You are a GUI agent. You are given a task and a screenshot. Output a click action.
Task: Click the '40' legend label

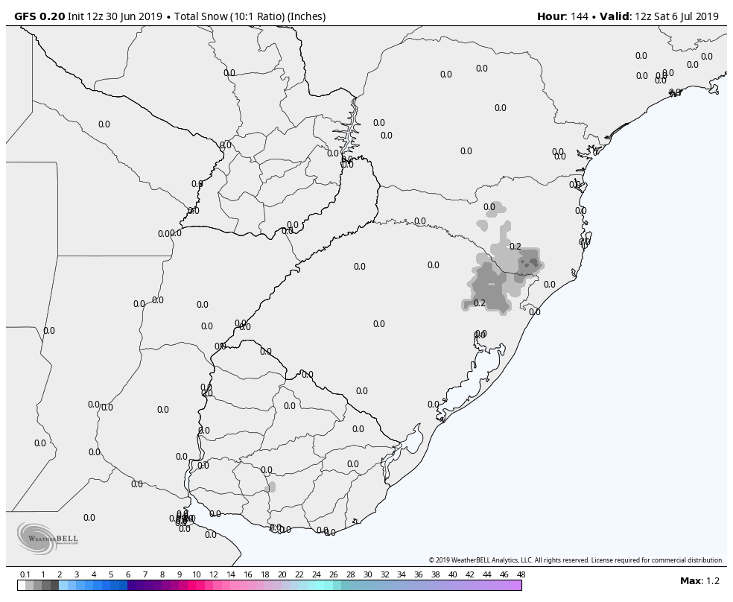click(x=452, y=574)
